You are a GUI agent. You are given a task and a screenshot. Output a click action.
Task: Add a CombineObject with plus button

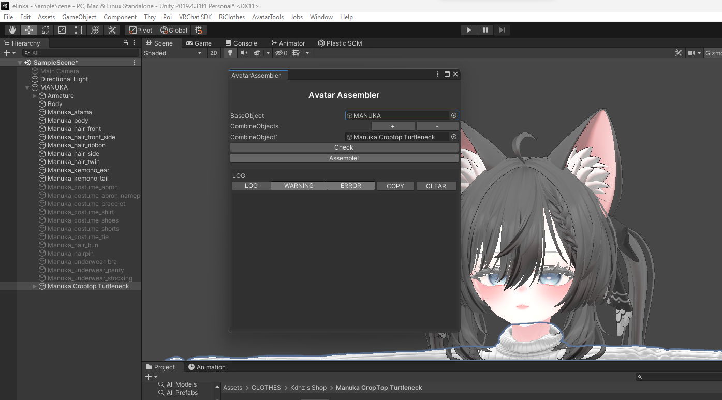393,126
